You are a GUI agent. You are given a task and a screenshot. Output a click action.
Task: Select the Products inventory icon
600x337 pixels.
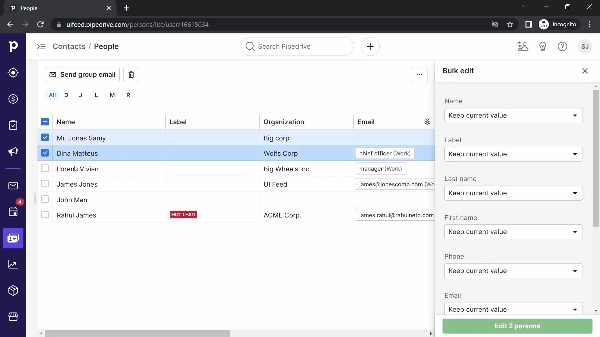[x=13, y=291]
